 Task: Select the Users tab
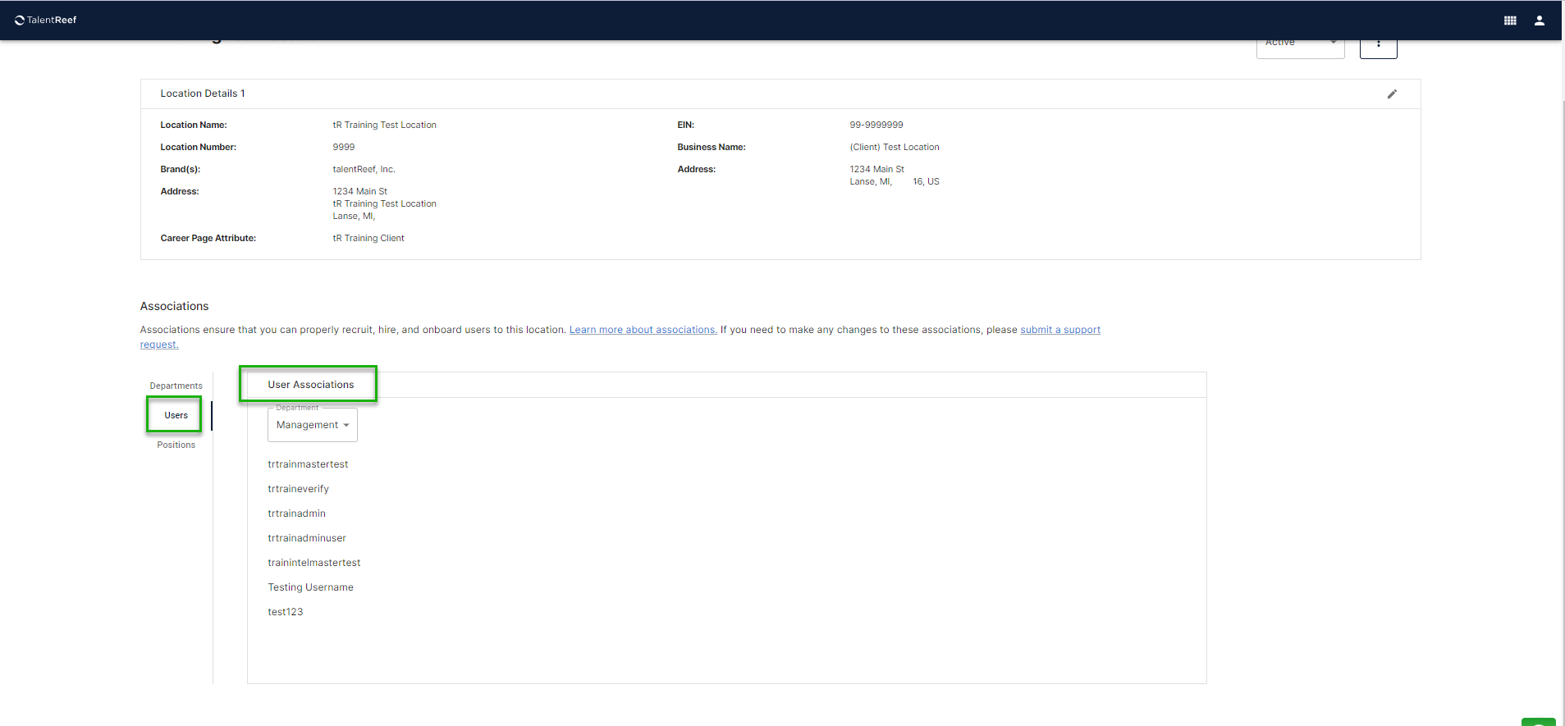click(176, 415)
